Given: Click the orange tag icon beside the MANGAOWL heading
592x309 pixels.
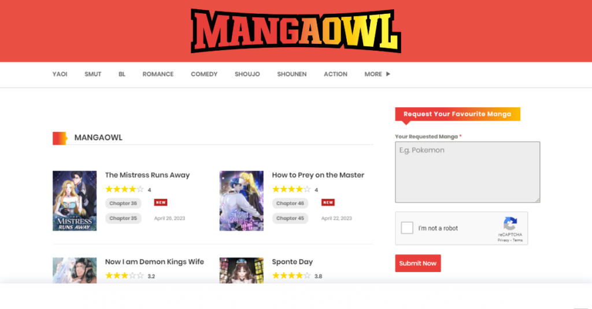Looking at the screenshot, I should [60, 138].
